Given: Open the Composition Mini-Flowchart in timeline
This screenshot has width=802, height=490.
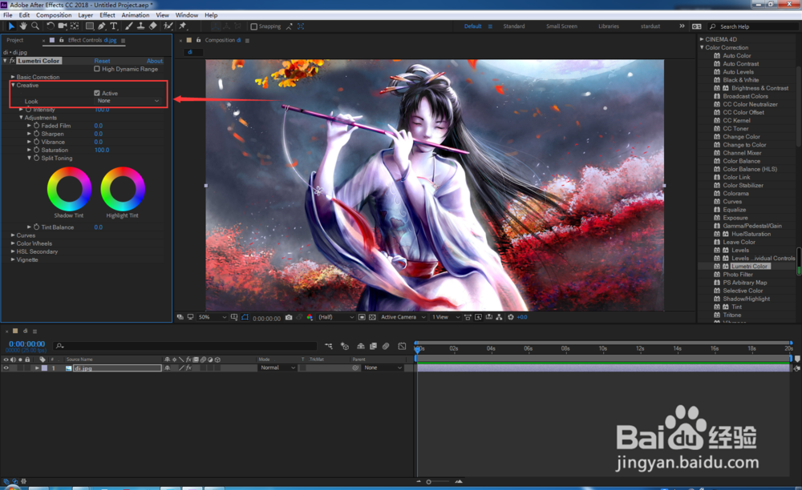Looking at the screenshot, I should coord(328,346).
